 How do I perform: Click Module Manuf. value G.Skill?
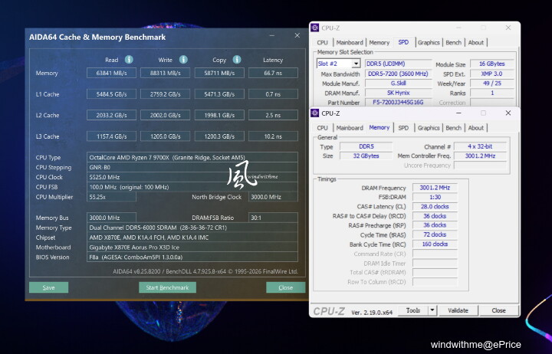point(398,84)
